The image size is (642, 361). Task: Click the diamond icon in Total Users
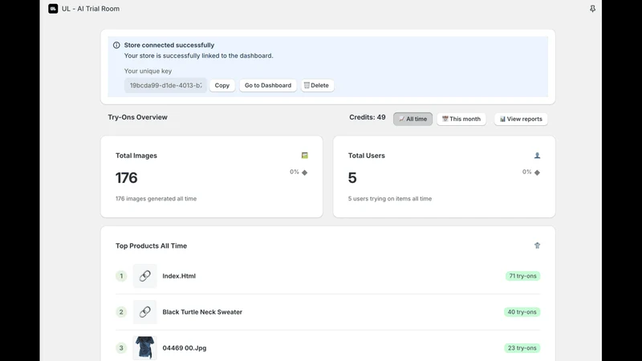coord(537,172)
